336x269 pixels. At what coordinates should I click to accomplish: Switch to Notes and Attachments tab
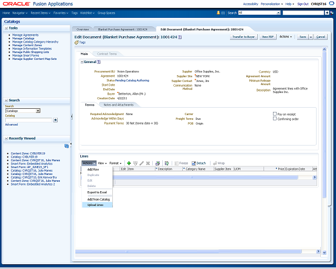pyautogui.click(x=119, y=105)
